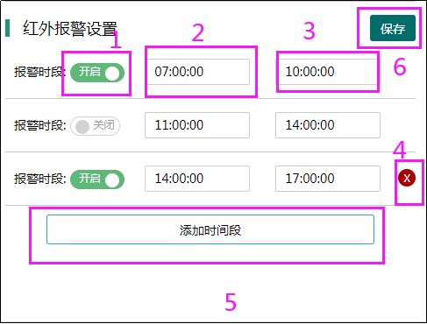Focus the 11:00:00 start time field
This screenshot has width=427, height=324.
[x=197, y=125]
